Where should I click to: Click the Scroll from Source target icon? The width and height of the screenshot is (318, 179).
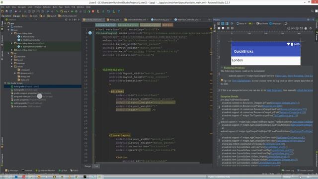click(66, 20)
